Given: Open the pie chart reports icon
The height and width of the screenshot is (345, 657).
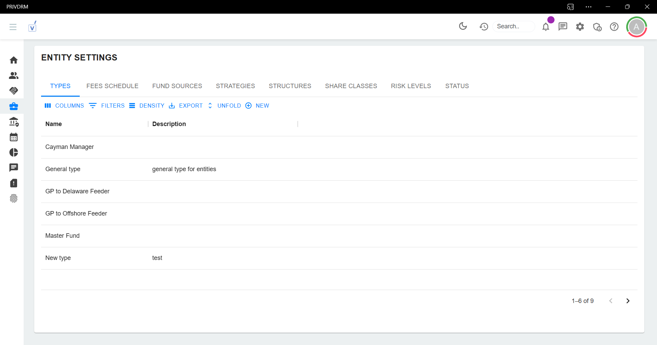Looking at the screenshot, I should (x=14, y=152).
